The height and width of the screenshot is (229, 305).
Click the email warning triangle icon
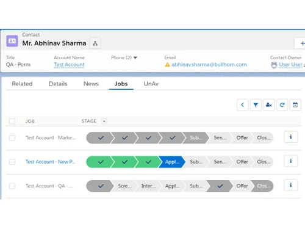click(x=167, y=65)
